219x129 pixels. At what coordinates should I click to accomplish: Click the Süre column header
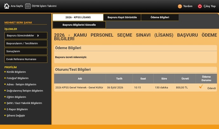(x=164, y=79)
